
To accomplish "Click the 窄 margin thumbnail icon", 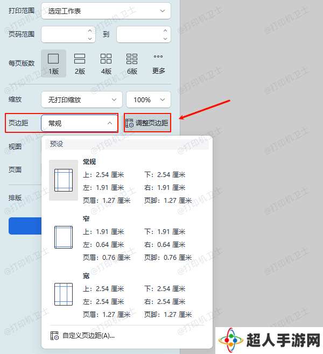I will [x=64, y=237].
